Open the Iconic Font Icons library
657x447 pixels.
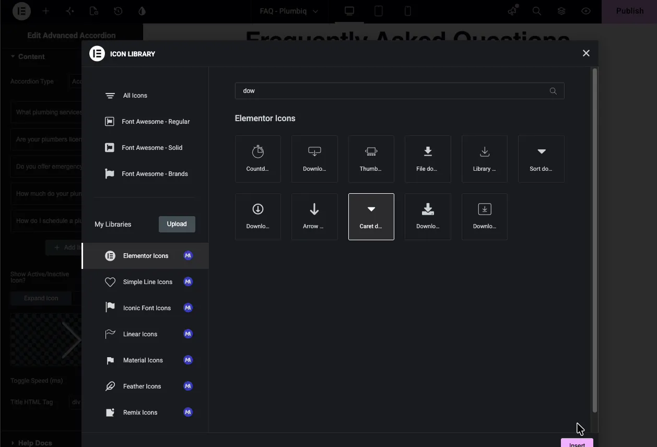(x=145, y=308)
